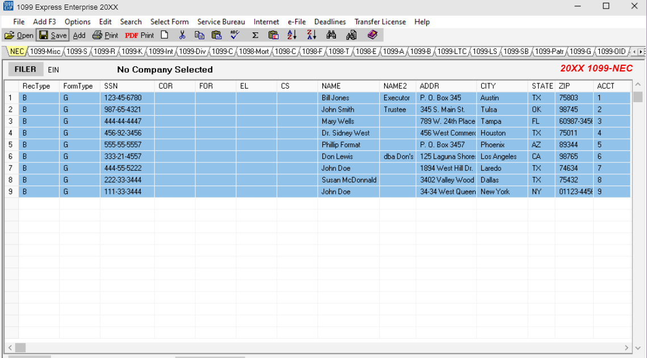Sort ascending with the A-Z icon

click(292, 35)
